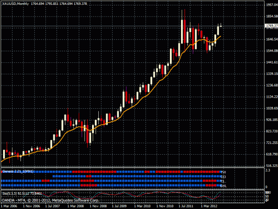The height and width of the screenshot is (209, 278).
Task: Click the XAUUSD,Monthly chart title
Action: (x=15, y=4)
